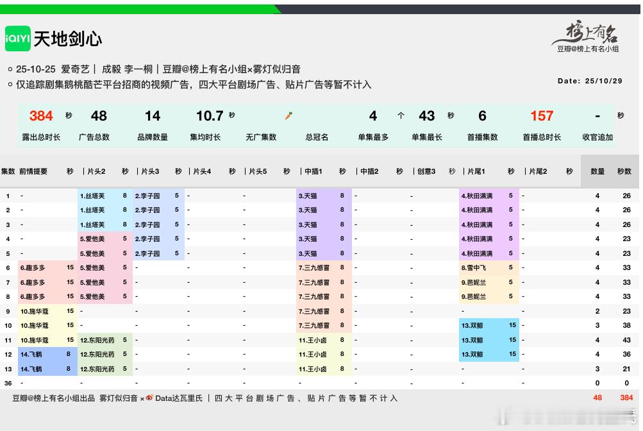Click the 片尾2 column header

pos(538,171)
